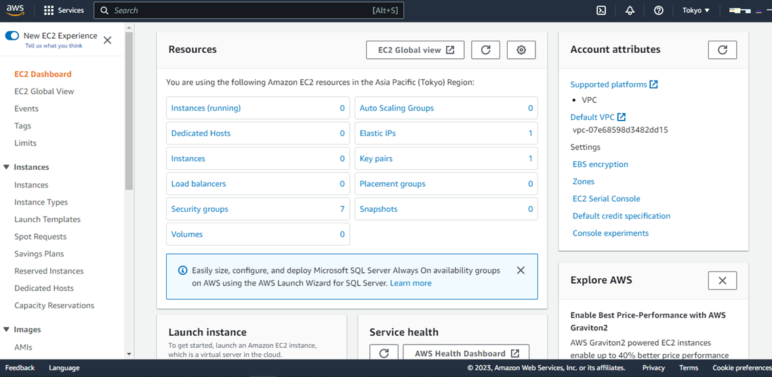The image size is (772, 377).
Task: Close the New EC2 Experience sidebar
Action: (107, 41)
